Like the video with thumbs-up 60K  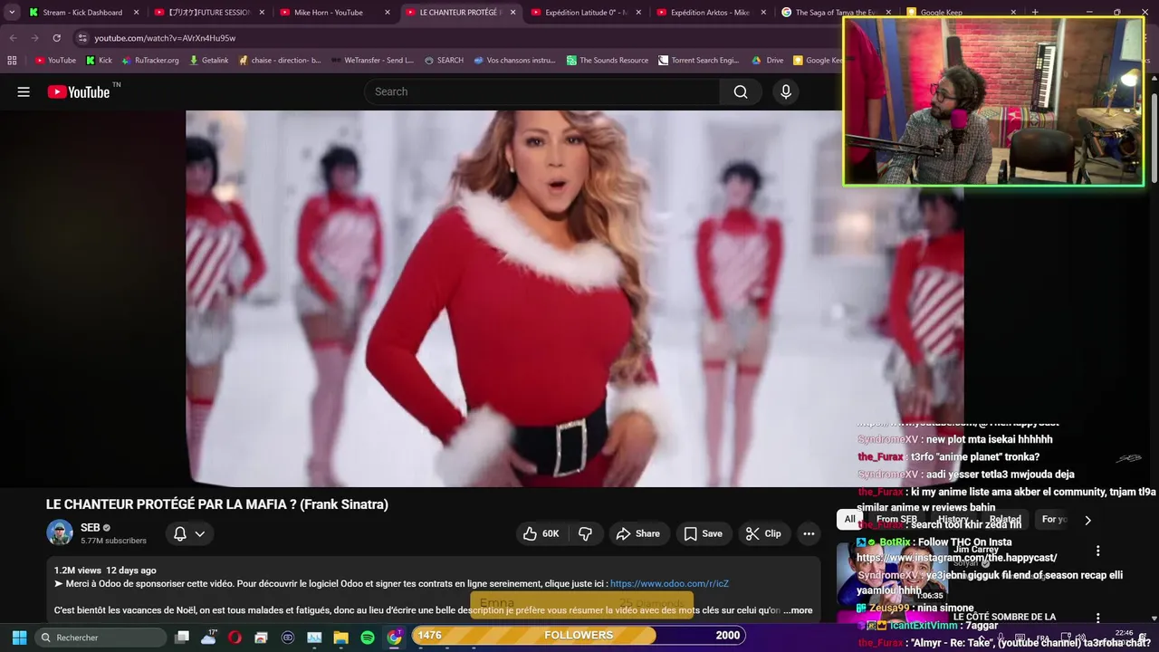point(541,533)
